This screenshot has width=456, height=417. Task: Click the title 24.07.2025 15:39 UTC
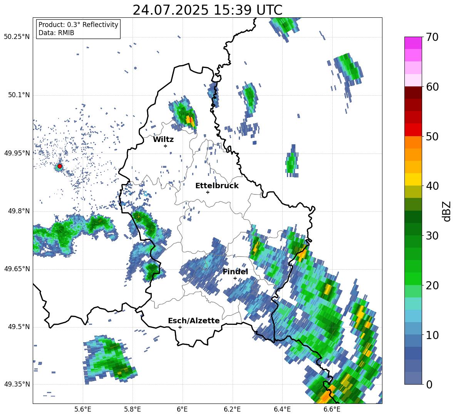point(207,10)
